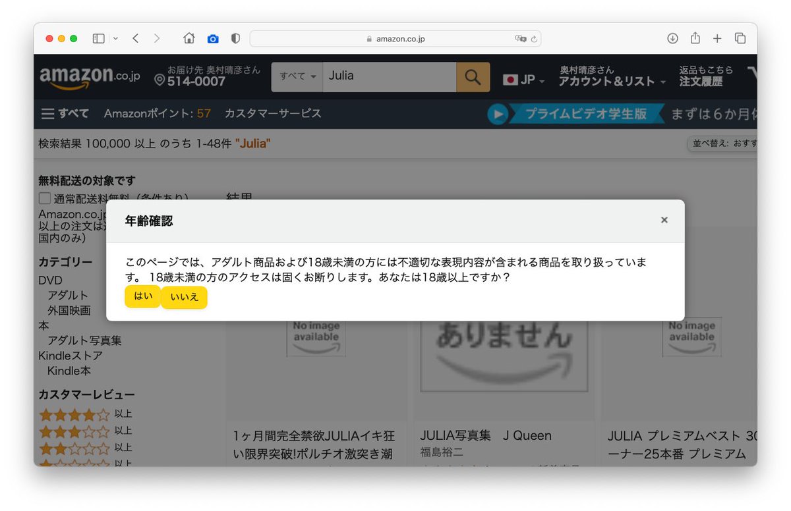Open a new tab with the plus icon

tap(717, 39)
